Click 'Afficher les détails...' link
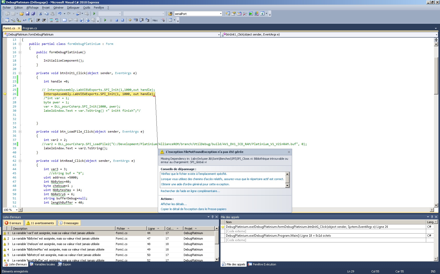Image resolution: width=440 pixels, height=274 pixels. click(174, 204)
